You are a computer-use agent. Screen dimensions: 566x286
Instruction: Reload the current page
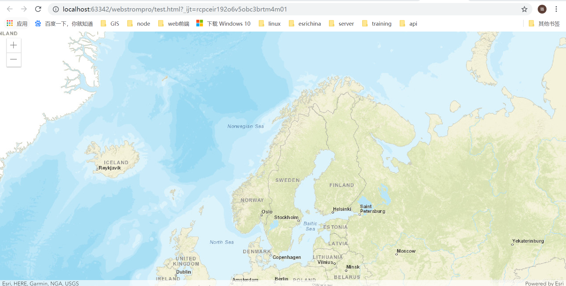click(38, 9)
